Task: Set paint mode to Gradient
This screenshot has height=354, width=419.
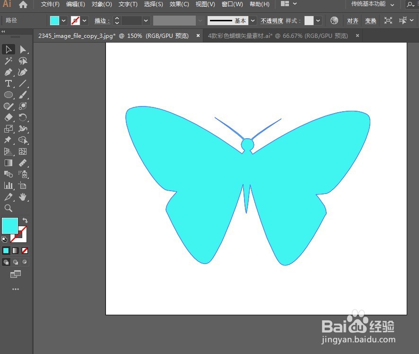Action: tap(16, 250)
